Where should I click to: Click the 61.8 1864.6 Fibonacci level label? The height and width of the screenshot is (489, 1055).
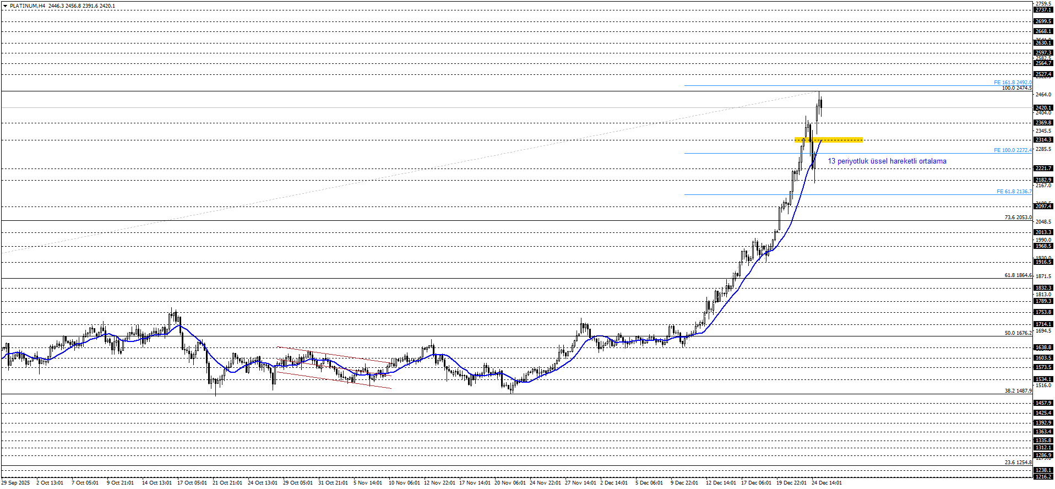pos(1018,275)
